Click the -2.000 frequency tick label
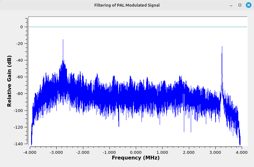The image size is (254, 167). click(83, 151)
